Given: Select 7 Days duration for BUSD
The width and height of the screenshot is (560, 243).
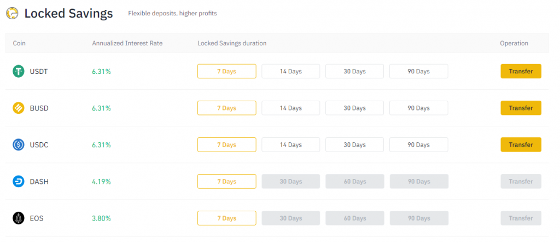Looking at the screenshot, I should tap(226, 108).
